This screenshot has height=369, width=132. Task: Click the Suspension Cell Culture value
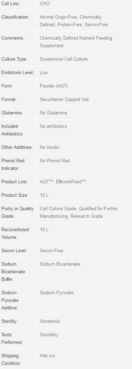[64, 59]
